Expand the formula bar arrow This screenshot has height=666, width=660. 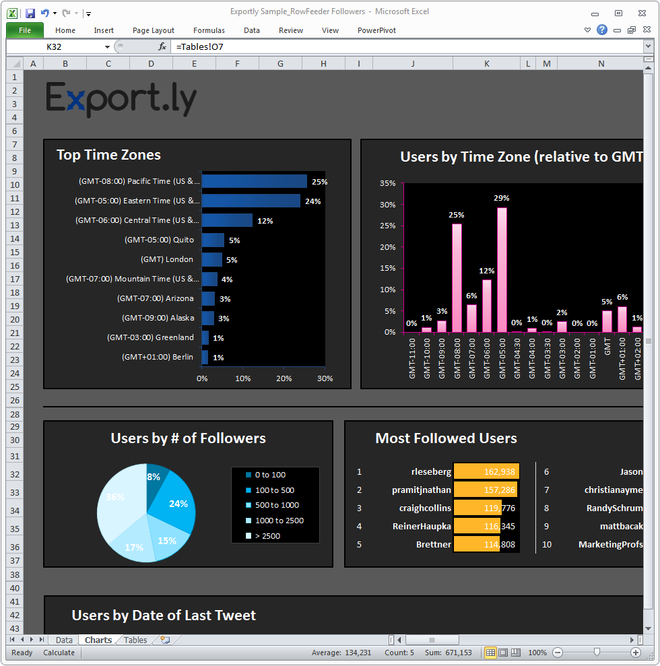click(x=648, y=46)
